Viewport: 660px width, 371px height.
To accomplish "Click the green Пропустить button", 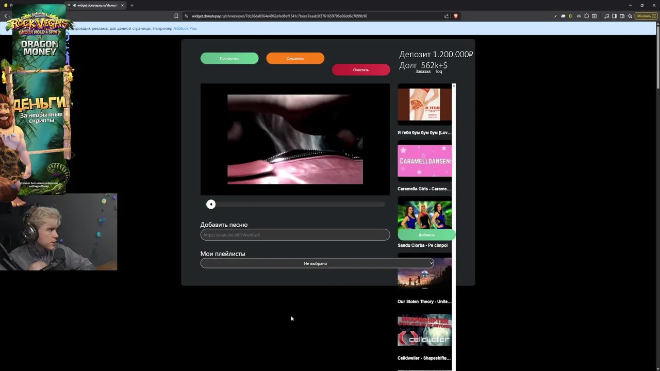I will (x=229, y=58).
